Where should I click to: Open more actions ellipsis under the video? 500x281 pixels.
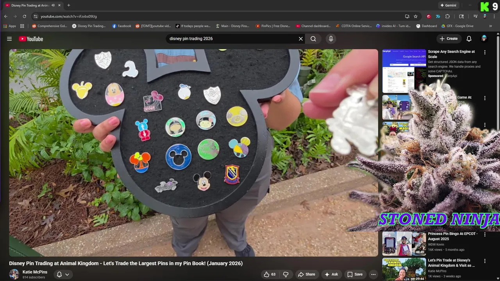coord(373,274)
